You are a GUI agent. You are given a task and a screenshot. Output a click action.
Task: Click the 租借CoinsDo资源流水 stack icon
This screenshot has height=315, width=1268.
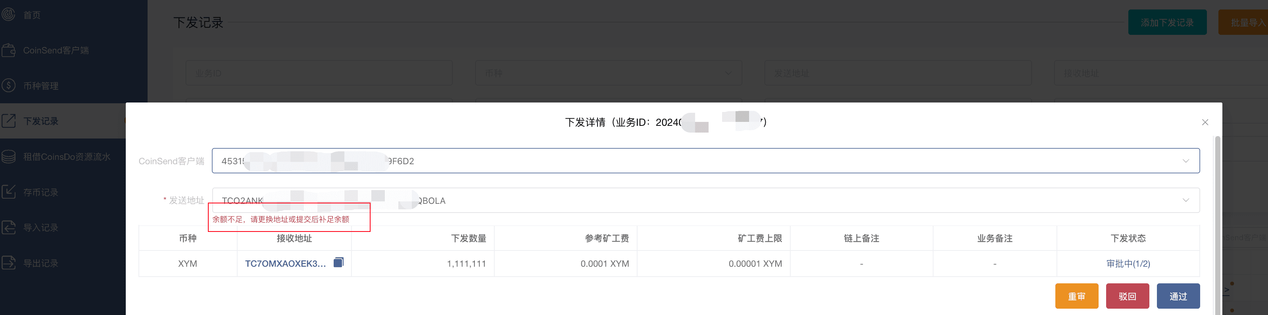point(8,157)
